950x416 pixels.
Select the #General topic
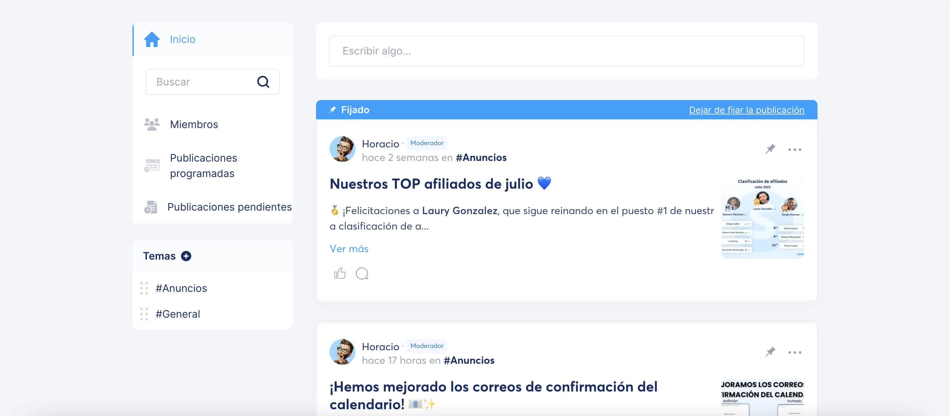(177, 314)
